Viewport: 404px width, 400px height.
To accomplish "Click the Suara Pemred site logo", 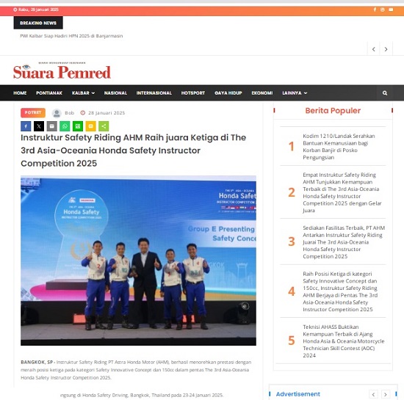I will pos(62,70).
